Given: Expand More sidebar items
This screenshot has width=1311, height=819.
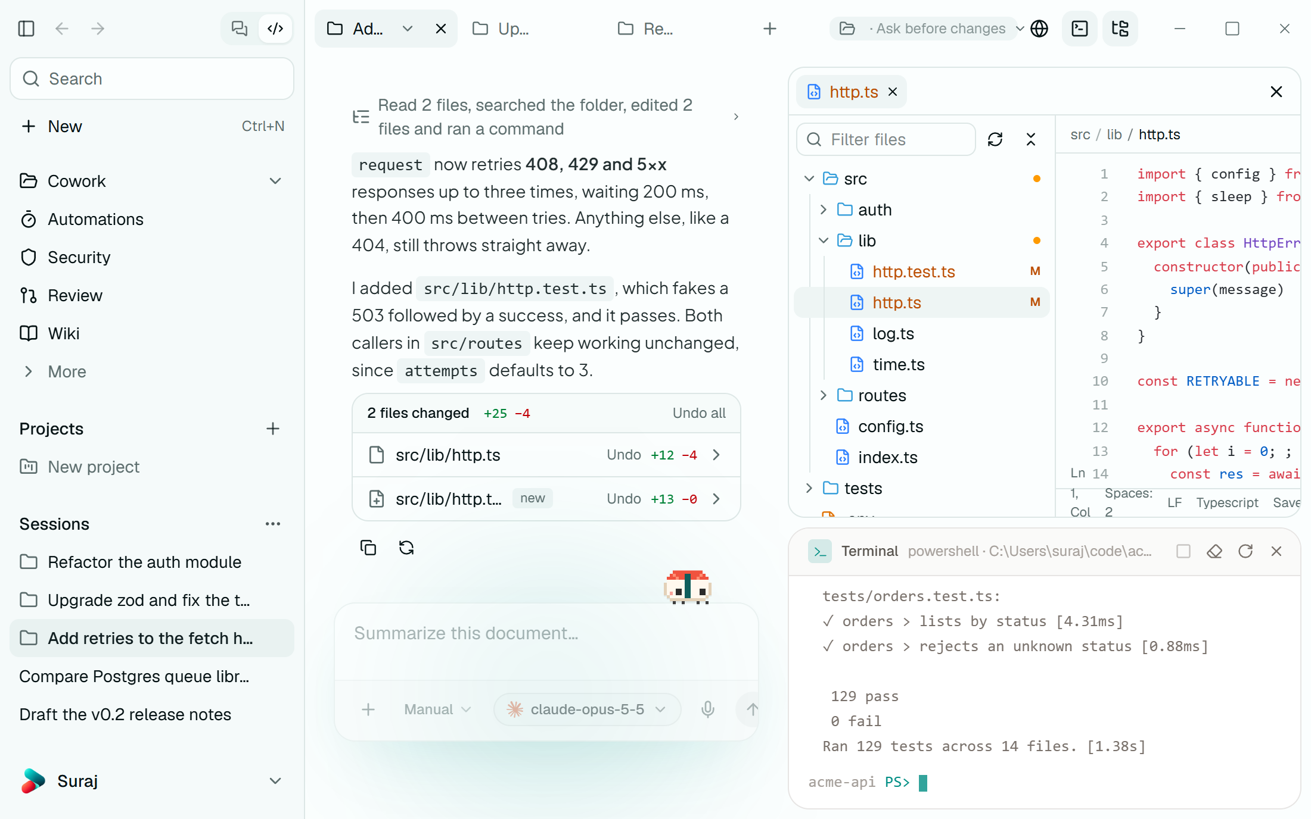Looking at the screenshot, I should [x=152, y=371].
